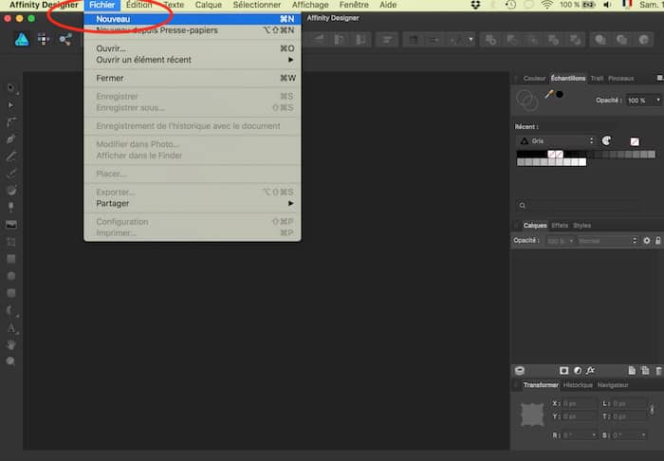The image size is (664, 461).
Task: Select the Zoom magnifier tool
Action: coord(11,361)
